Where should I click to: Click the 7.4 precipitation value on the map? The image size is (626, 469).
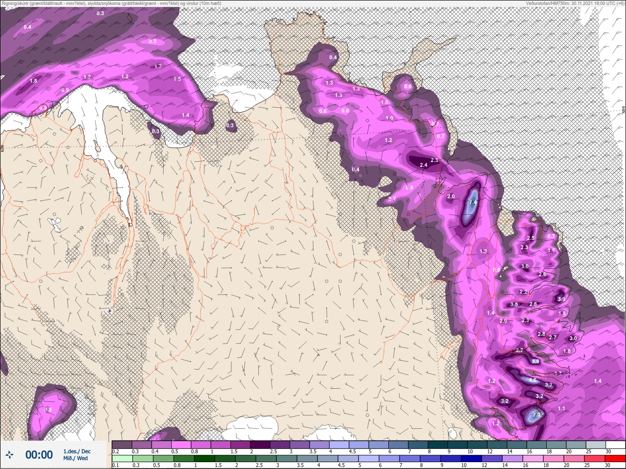[472, 202]
